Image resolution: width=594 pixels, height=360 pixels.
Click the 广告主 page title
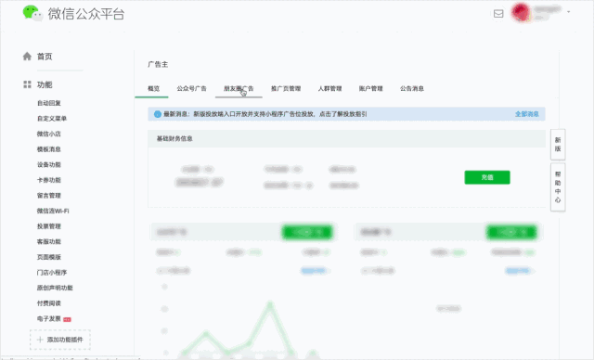pos(158,64)
